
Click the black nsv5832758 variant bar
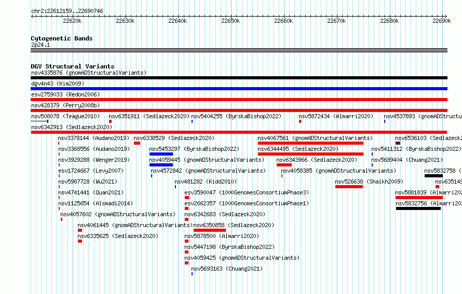point(433,176)
